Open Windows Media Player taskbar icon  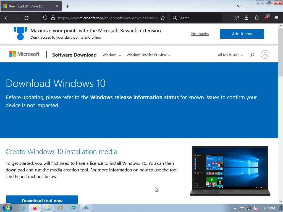[x=60, y=208]
